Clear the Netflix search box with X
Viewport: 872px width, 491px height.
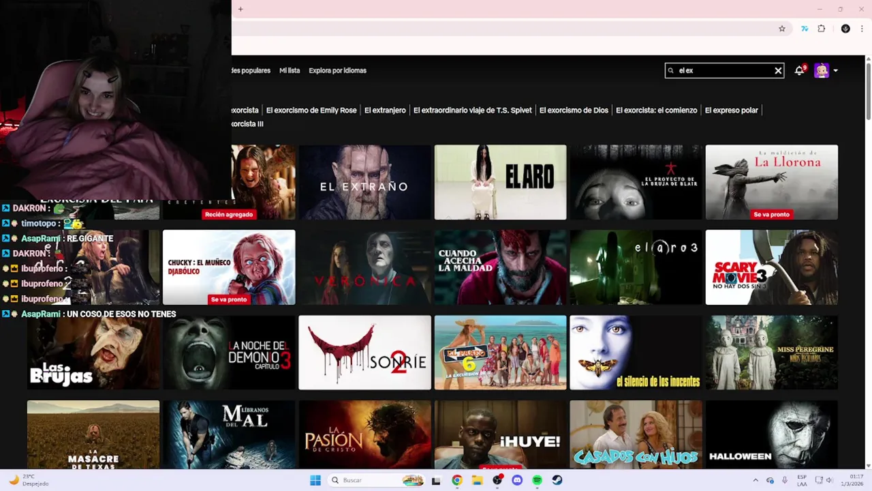(x=778, y=70)
